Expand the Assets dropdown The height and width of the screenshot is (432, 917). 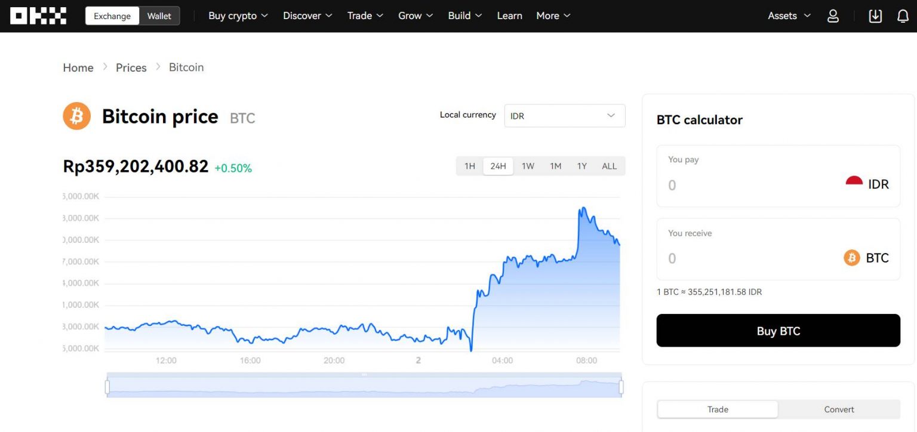click(x=788, y=16)
